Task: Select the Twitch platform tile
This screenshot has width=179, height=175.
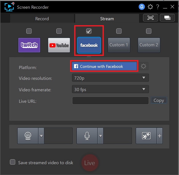Action: [x=29, y=45]
